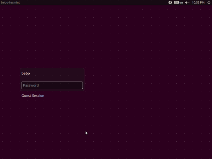This screenshot has width=212, height=159.
Task: Expand the power options in top panel
Action: pos(209,2)
